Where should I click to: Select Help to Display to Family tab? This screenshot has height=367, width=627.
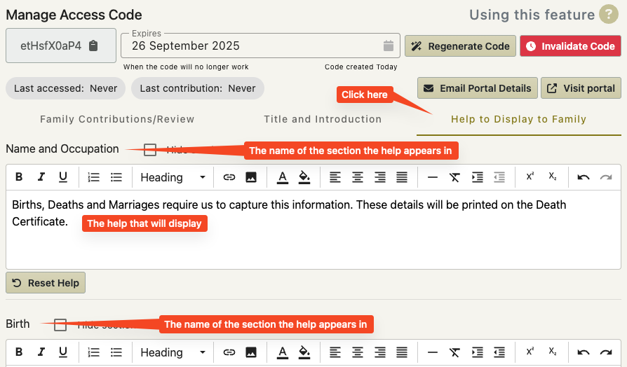tap(518, 119)
